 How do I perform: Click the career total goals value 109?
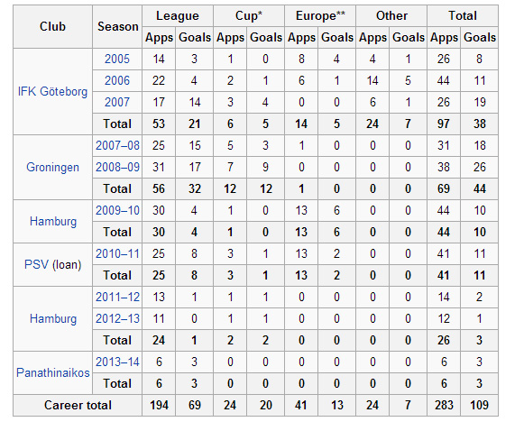tap(479, 405)
